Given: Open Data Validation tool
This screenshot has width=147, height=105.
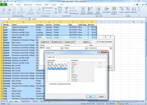Looking at the screenshot, I should (x=98, y=11).
